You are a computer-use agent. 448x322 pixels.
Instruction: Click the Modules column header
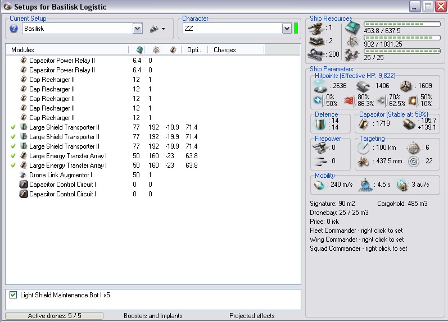(67, 50)
